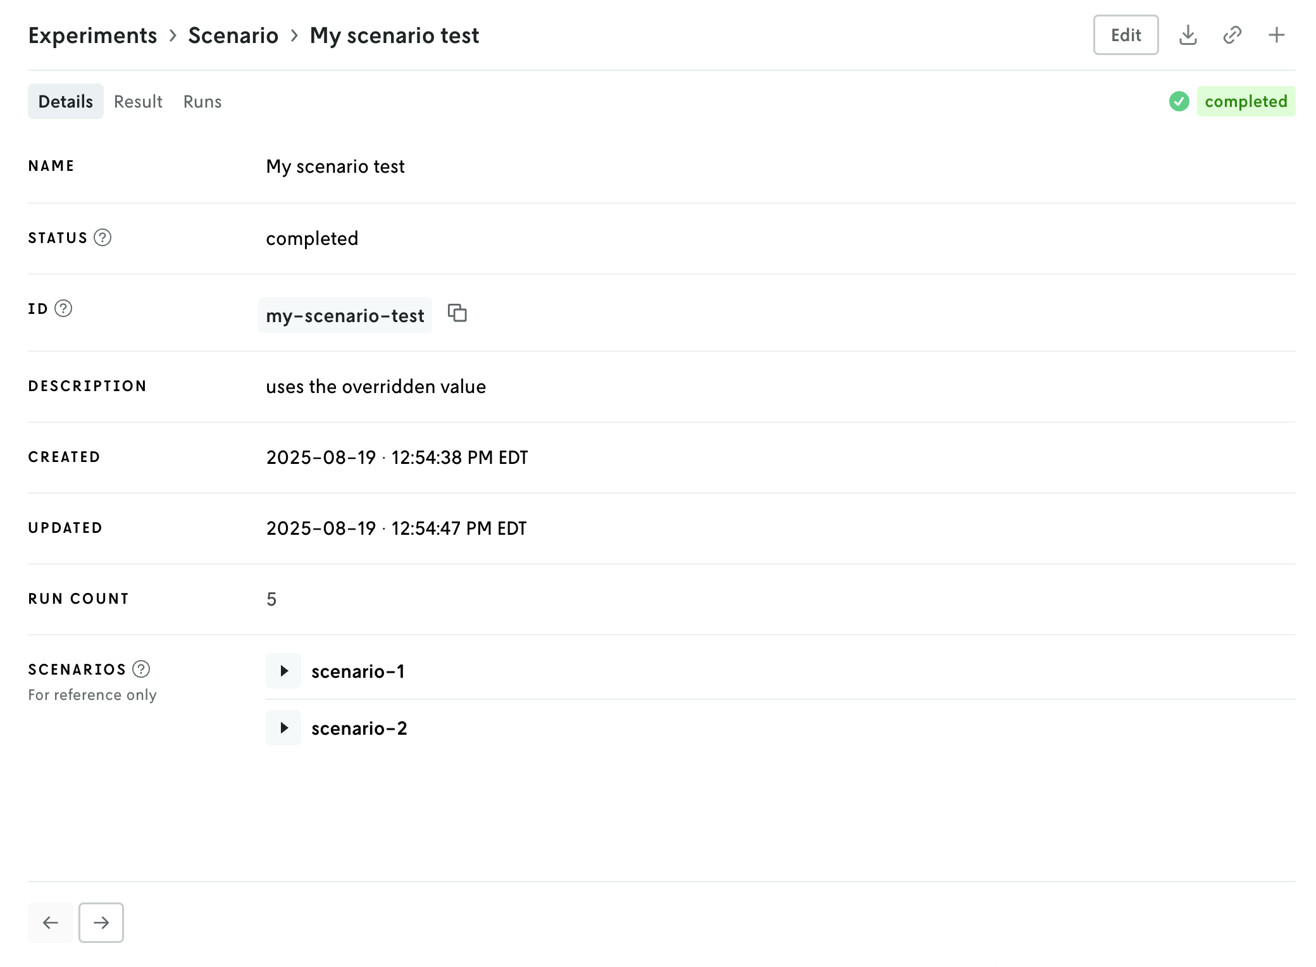Click the Scenarios help question icon

point(141,670)
